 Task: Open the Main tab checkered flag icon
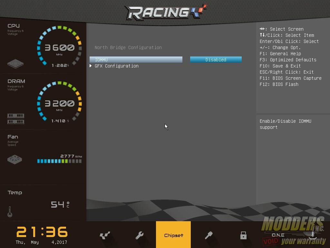pos(105,235)
